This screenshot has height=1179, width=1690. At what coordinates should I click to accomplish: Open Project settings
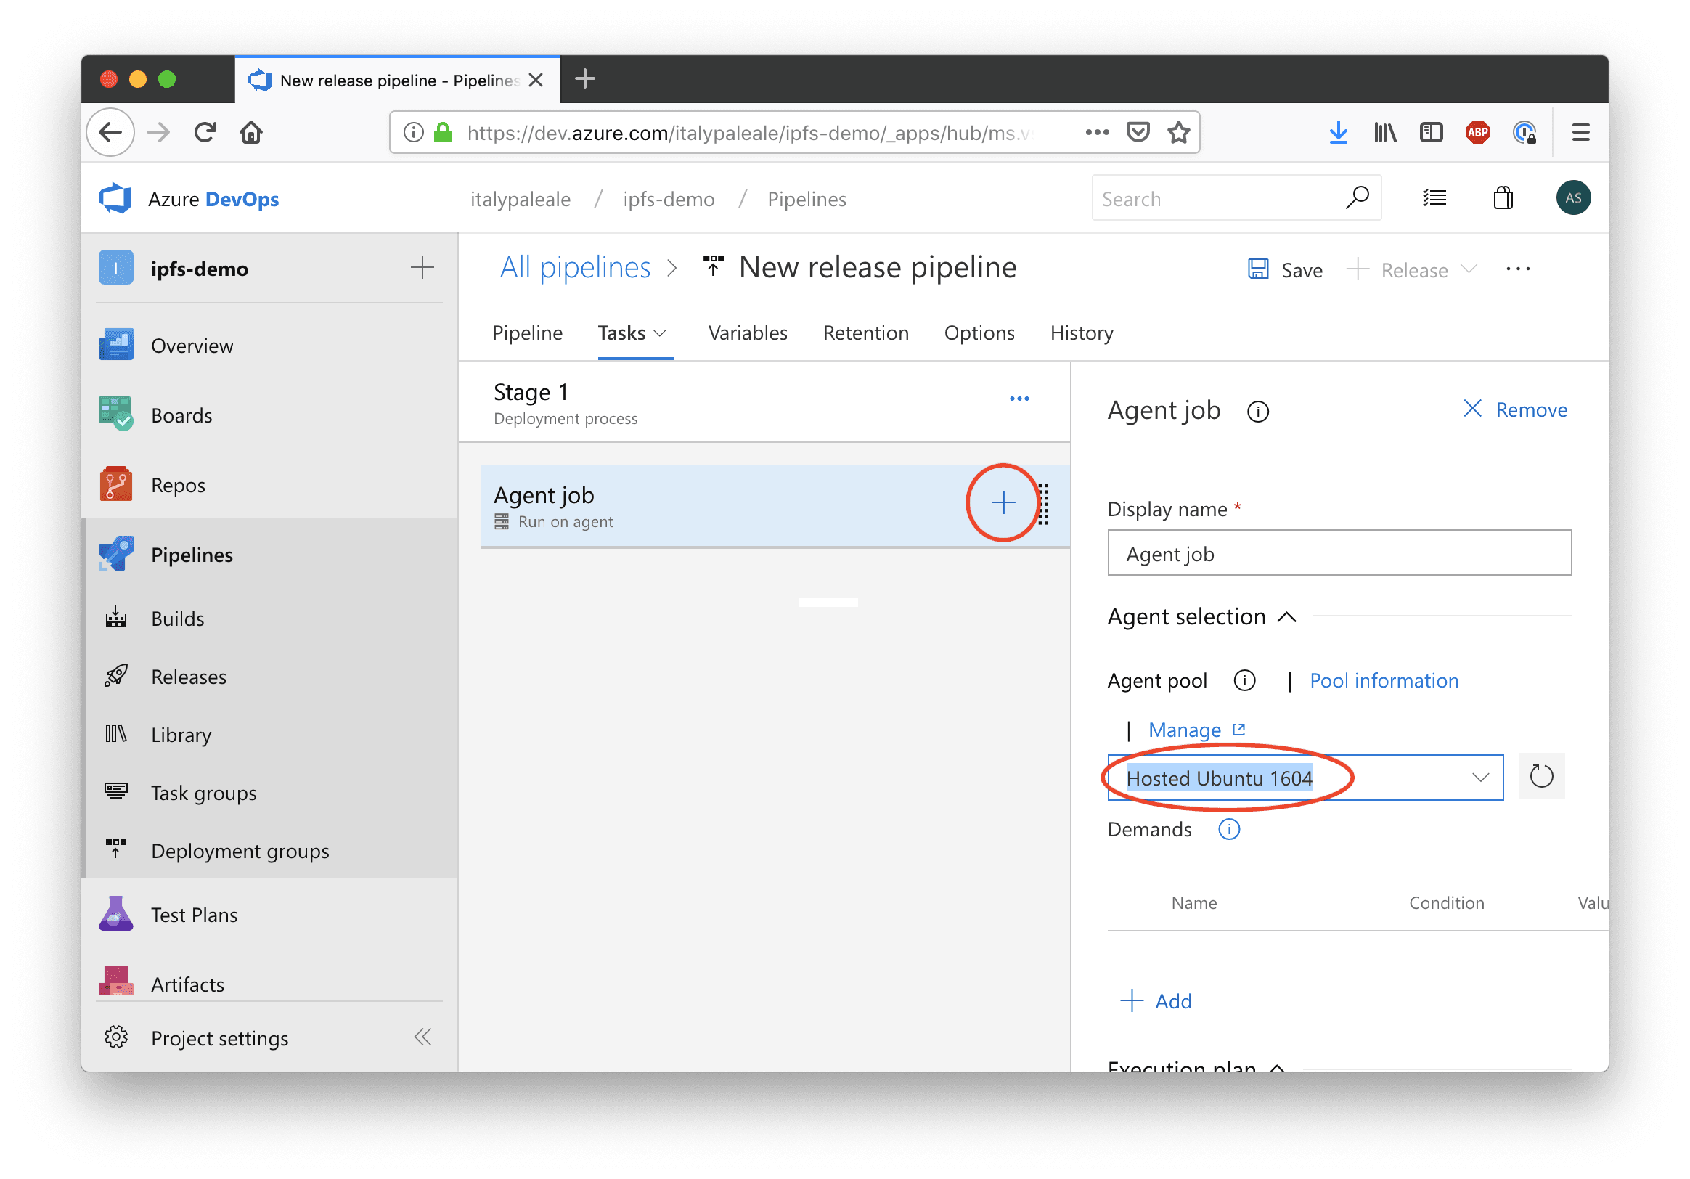pos(219,1038)
